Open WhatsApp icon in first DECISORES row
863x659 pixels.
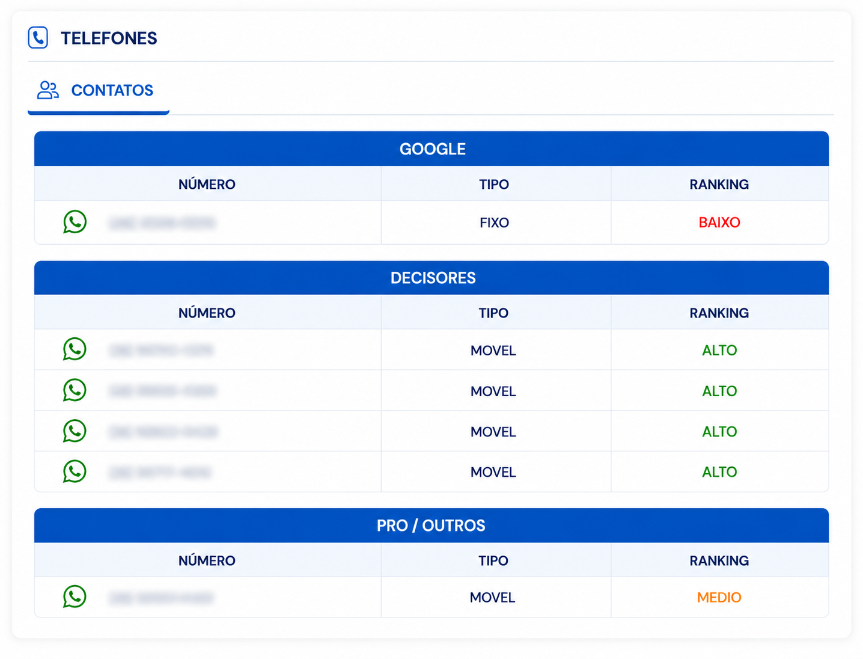(75, 349)
